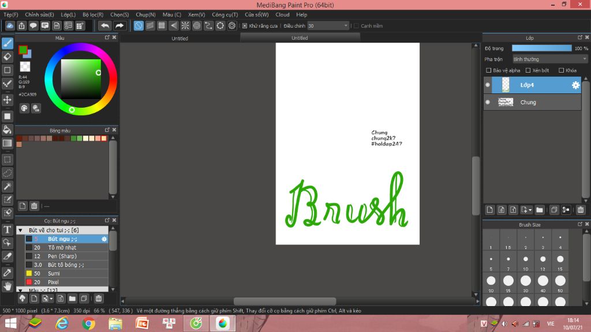Open the Lớp(L) menu
Image resolution: width=591 pixels, height=332 pixels.
tap(68, 14)
